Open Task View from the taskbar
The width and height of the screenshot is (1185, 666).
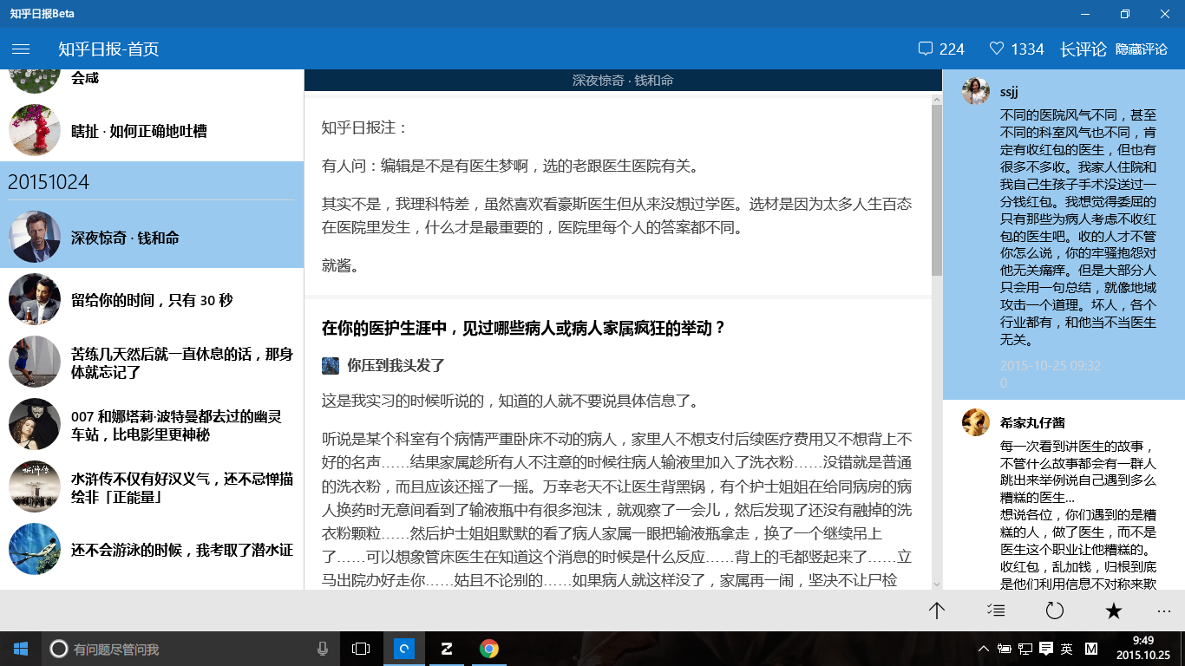361,649
